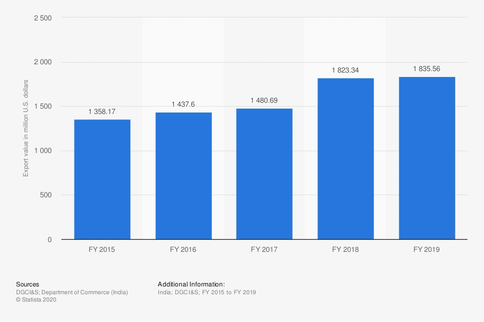Click the FY 2017 bar
This screenshot has height=322, width=484.
[264, 174]
